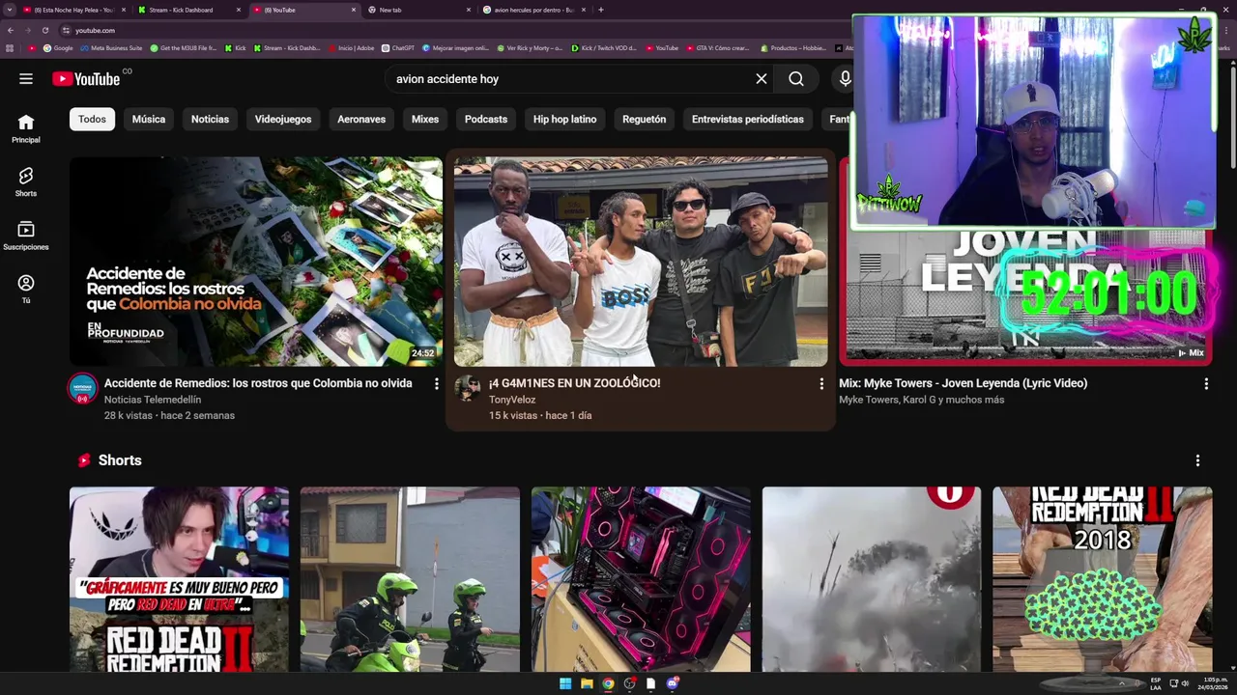Reload the page in the browser
Viewport: 1237px width, 695px height.
[x=44, y=30]
